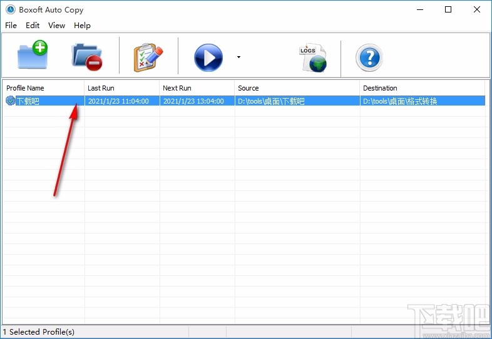The image size is (492, 339).
Task: Open the Help menu
Action: click(x=82, y=26)
